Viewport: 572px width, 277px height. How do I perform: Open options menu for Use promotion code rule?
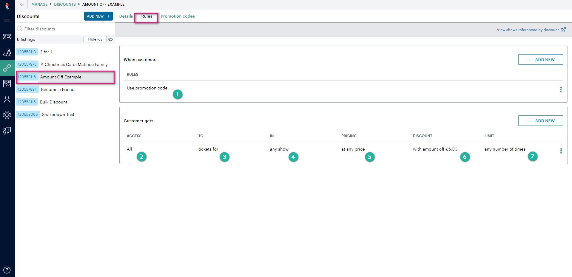(x=561, y=89)
